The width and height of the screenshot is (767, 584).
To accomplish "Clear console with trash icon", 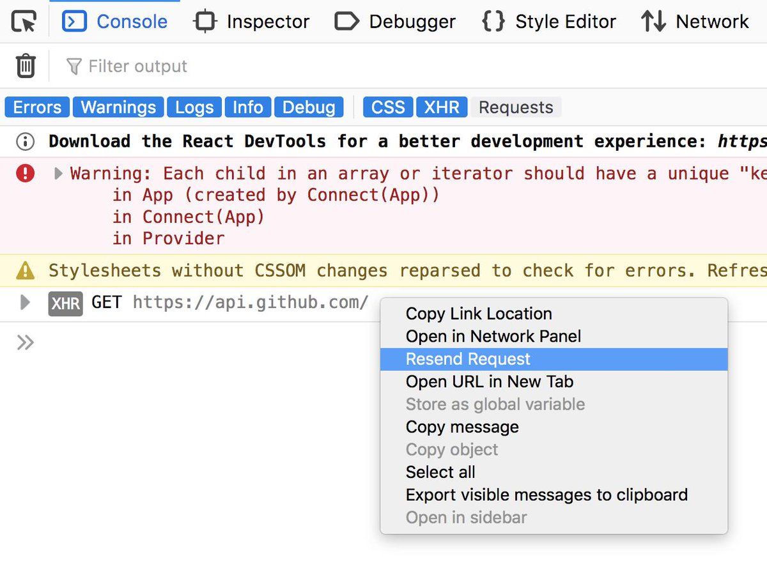I will [x=26, y=66].
